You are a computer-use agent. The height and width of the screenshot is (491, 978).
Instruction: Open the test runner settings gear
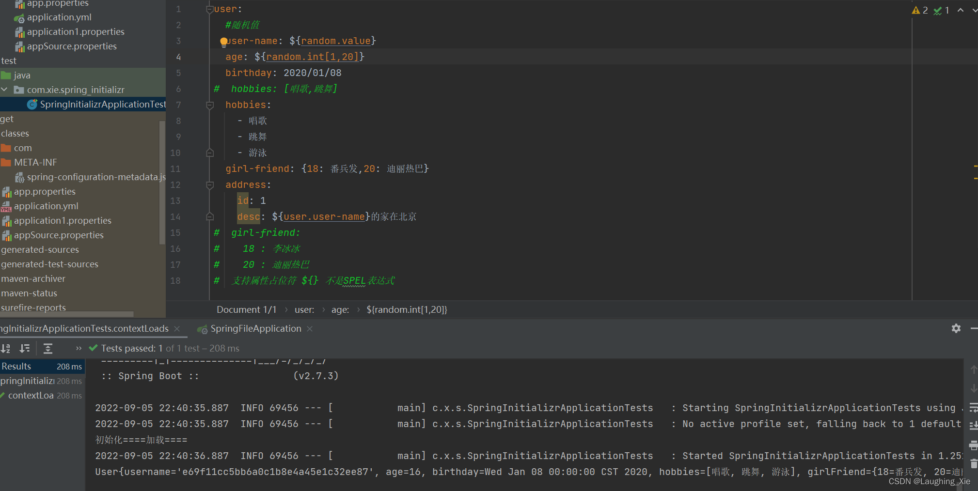point(956,328)
